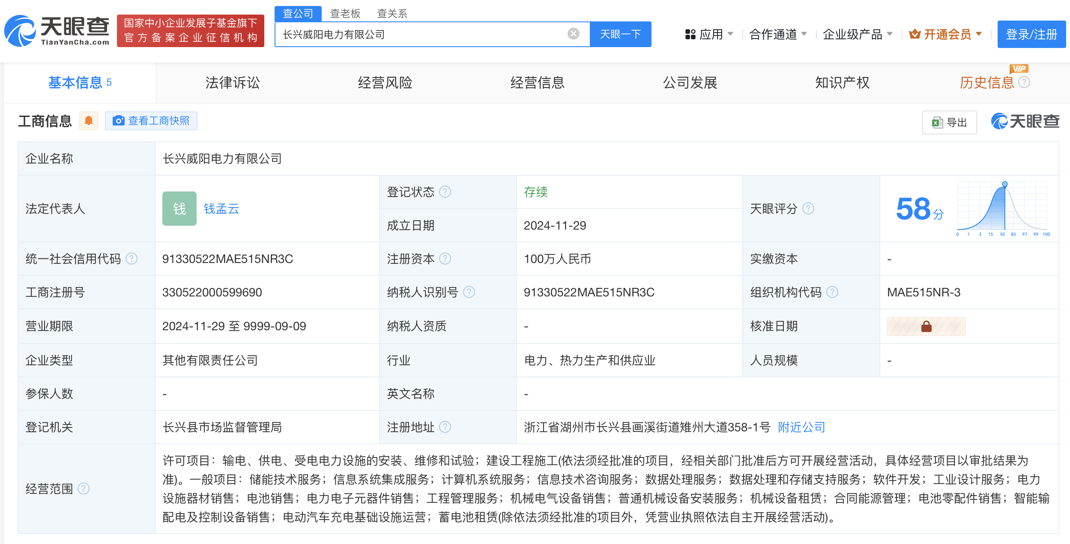Click the VIP badge on 历史信息
Image resolution: width=1070 pixels, height=544 pixels.
click(x=1020, y=69)
